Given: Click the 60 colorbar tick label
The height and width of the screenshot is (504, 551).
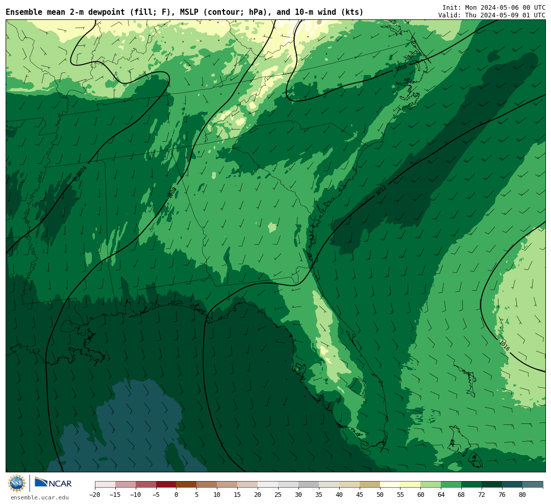Looking at the screenshot, I should click(x=421, y=495).
